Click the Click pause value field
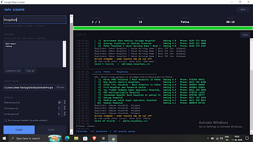Image resolution: width=253 pixels, height=142 pixels. 60,108
